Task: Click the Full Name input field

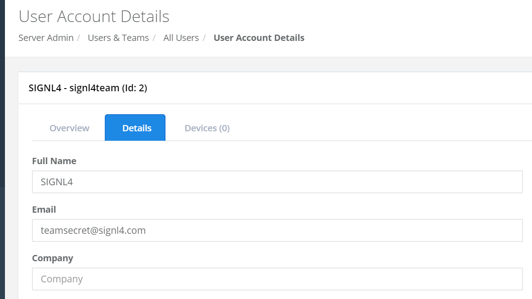Action: [277, 182]
